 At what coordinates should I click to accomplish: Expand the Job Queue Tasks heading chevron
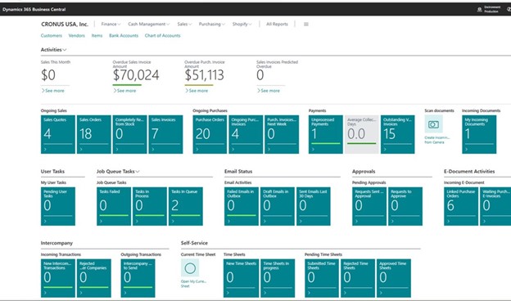(x=138, y=172)
